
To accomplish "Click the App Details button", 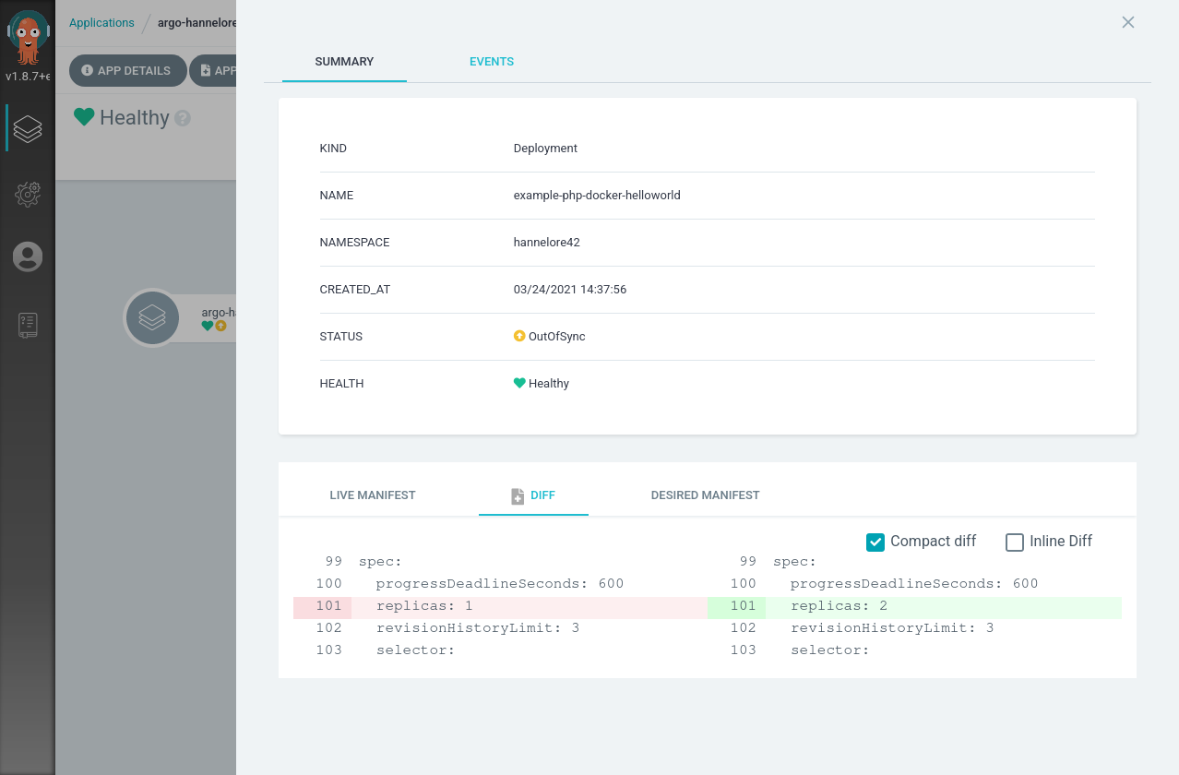I will click(x=126, y=71).
